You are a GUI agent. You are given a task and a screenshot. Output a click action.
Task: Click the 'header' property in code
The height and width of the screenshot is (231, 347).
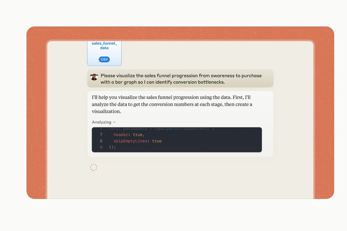121,134
